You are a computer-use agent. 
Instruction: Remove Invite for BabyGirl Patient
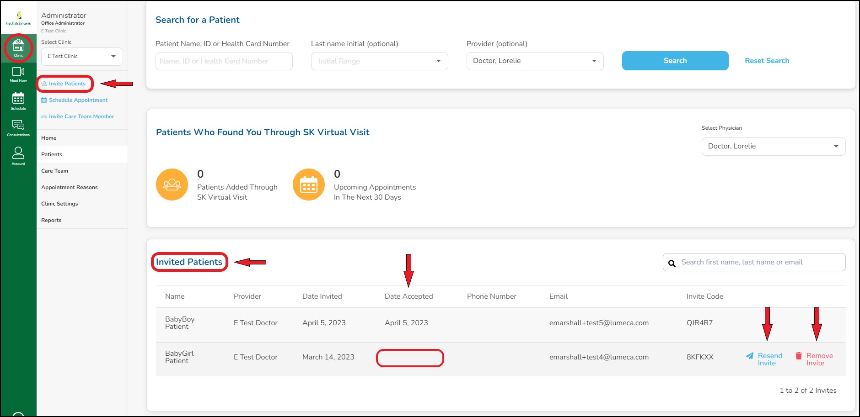[814, 359]
